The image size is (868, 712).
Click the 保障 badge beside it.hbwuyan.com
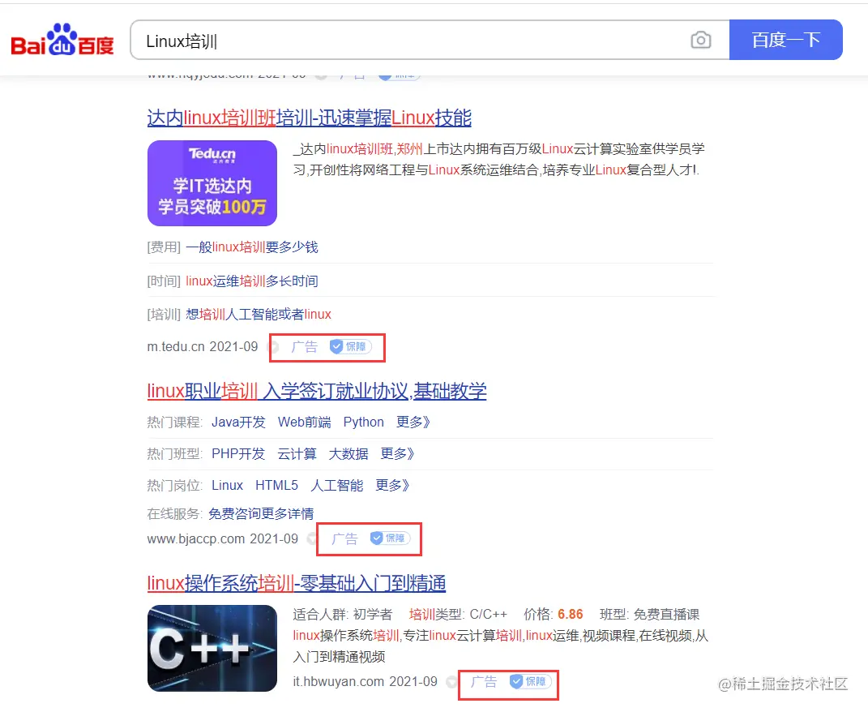(x=530, y=681)
